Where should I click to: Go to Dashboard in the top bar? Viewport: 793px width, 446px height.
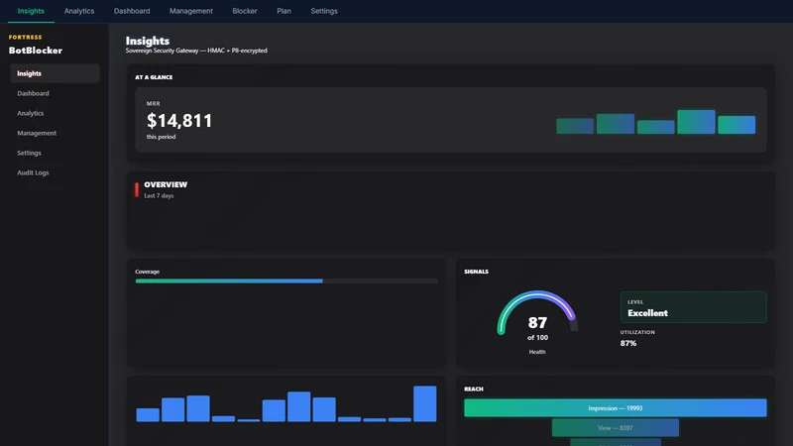click(x=132, y=11)
